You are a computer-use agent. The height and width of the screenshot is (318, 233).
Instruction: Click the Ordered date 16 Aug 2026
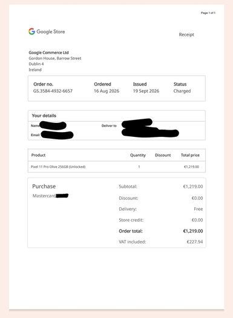pyautogui.click(x=107, y=91)
